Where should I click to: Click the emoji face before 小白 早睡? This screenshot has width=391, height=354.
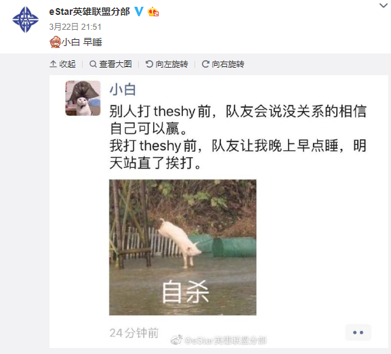(55, 41)
